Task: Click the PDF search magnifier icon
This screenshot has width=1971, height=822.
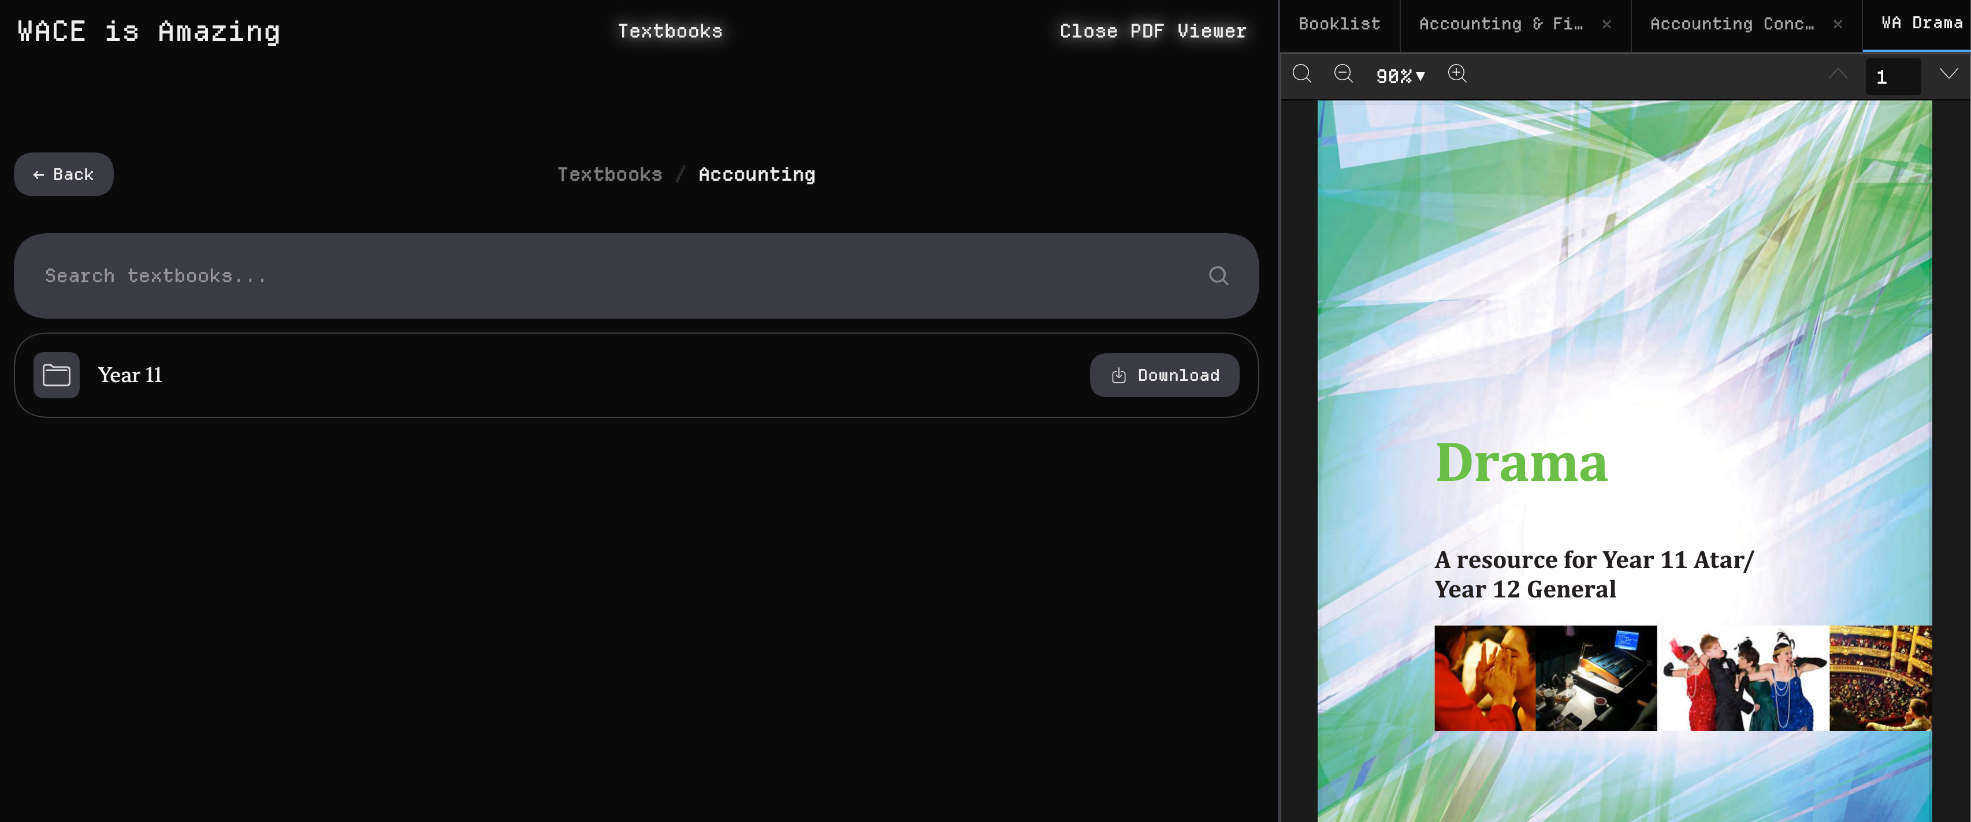Action: click(1301, 74)
